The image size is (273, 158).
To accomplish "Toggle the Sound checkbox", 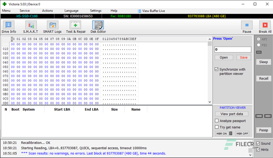I will click(x=258, y=143).
